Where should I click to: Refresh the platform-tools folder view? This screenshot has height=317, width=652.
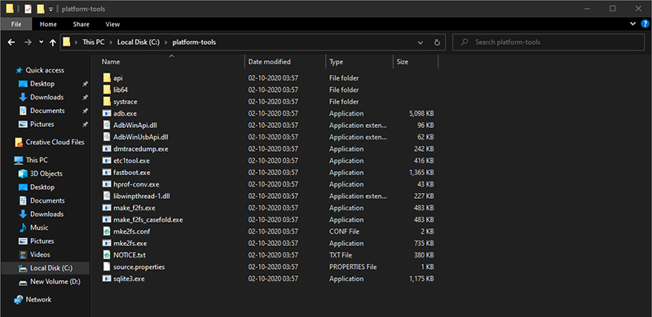coord(437,42)
